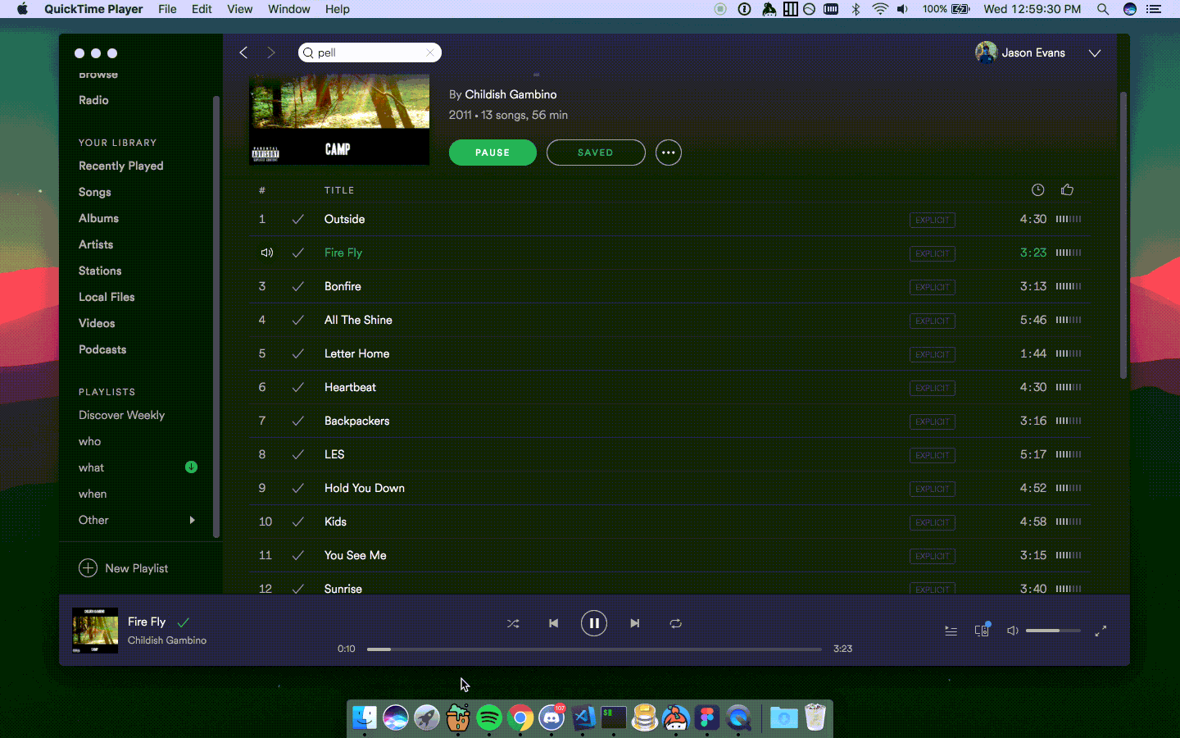Click the green PAUSE button
The image size is (1180, 738).
pos(492,153)
